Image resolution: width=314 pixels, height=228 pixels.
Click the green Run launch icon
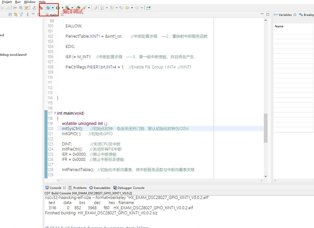[58, 8]
